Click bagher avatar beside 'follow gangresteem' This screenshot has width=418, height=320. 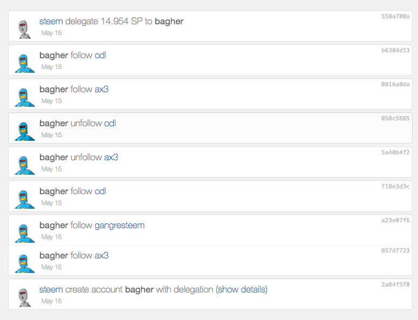tap(23, 232)
